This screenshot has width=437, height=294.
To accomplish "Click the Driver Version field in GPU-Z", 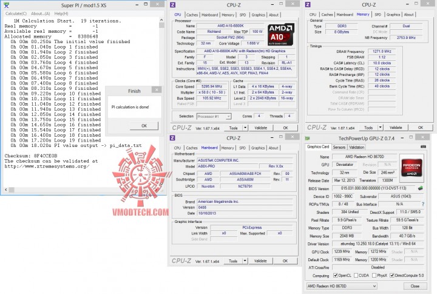I will [378, 244].
